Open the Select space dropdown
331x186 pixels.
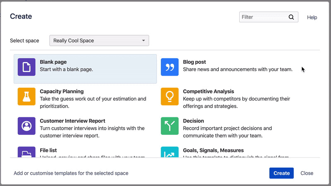tap(99, 41)
